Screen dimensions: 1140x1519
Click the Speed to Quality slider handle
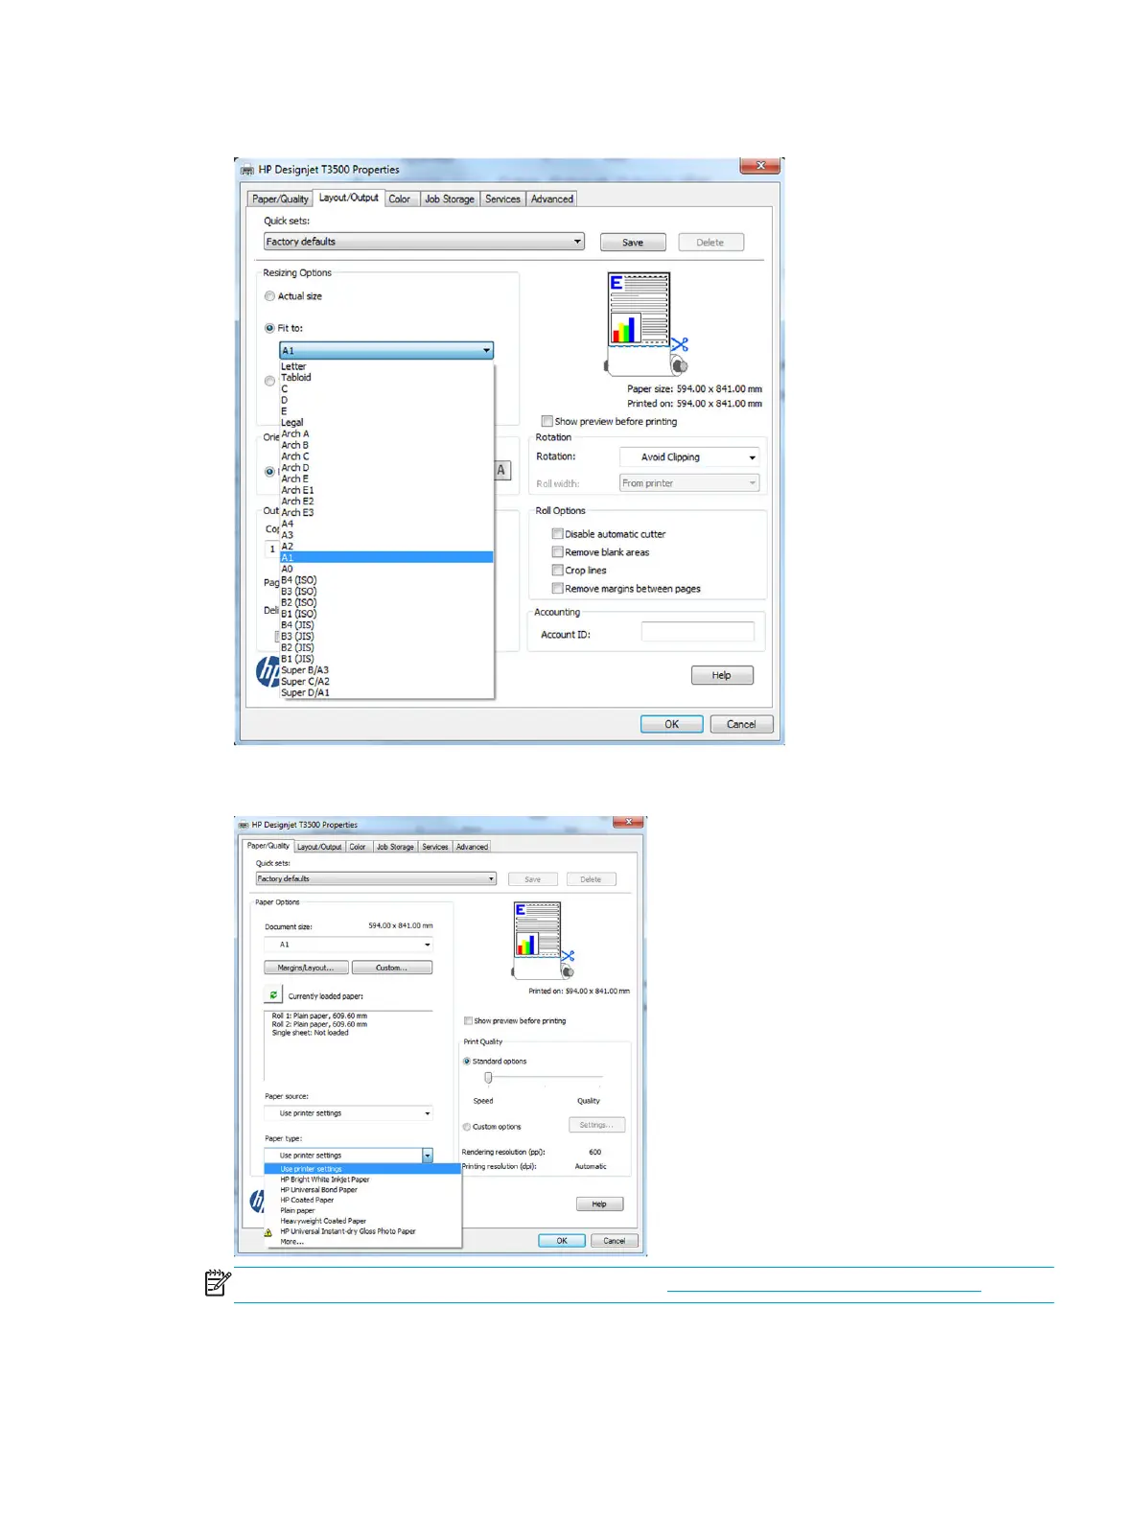coord(488,1078)
